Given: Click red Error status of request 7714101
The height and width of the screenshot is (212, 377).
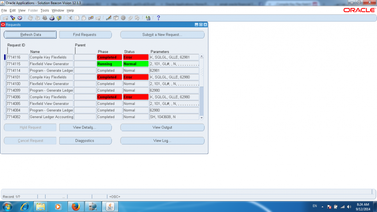Looking at the screenshot, I should point(135,77).
